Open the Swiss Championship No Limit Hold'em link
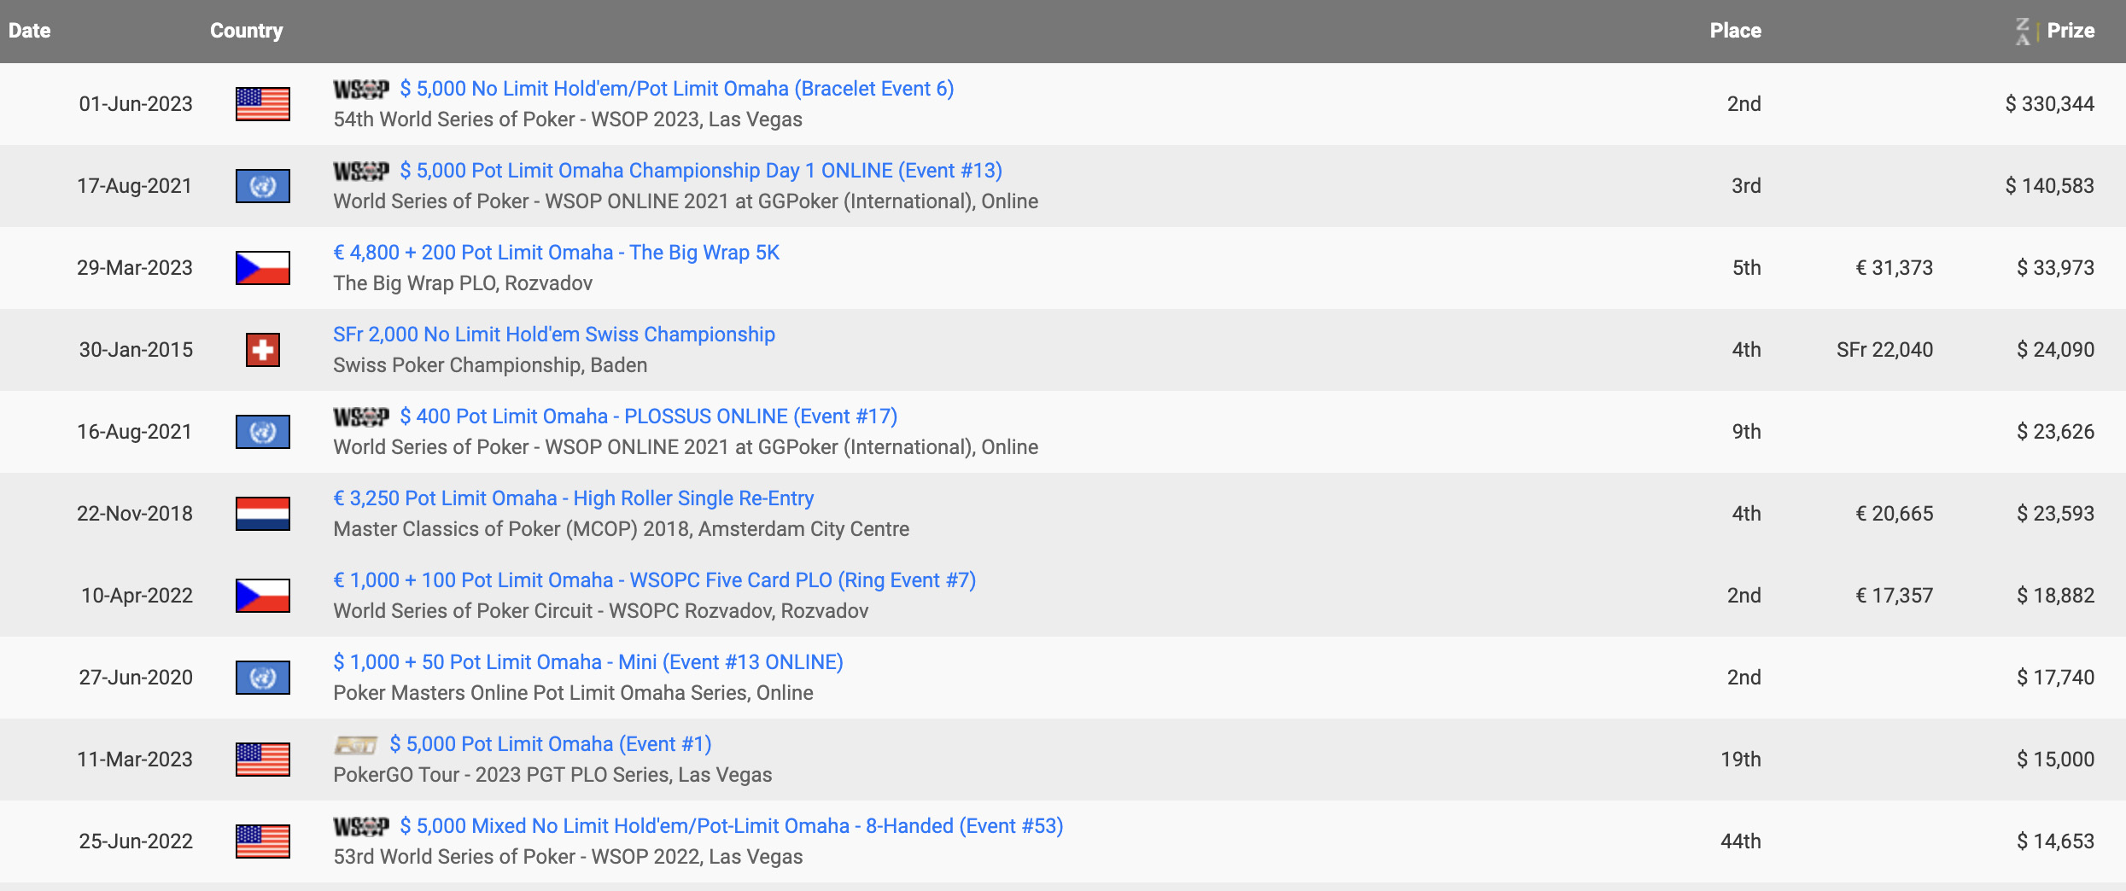 click(x=553, y=335)
